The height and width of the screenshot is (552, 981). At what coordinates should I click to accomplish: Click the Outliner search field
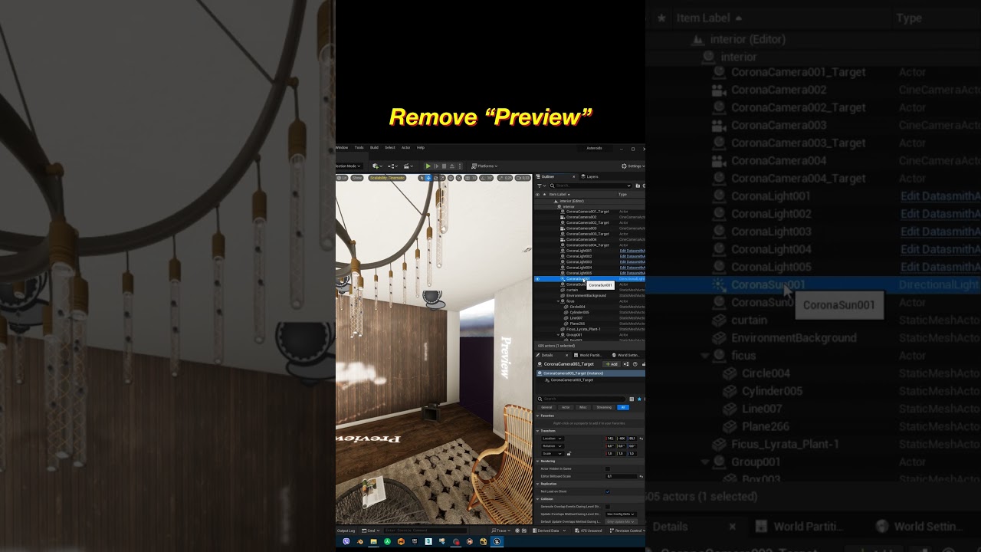tap(590, 186)
